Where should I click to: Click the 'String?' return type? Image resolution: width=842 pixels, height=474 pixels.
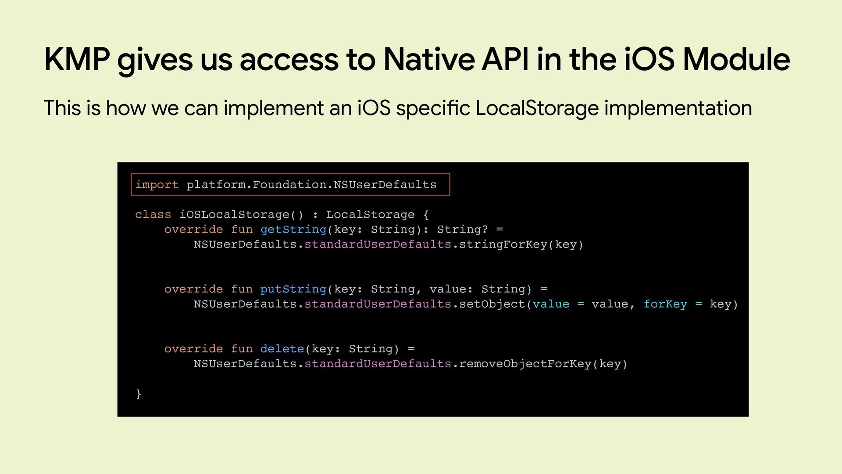(x=462, y=230)
